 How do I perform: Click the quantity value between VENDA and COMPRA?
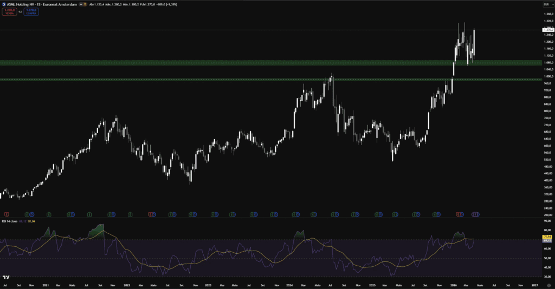(x=20, y=11)
